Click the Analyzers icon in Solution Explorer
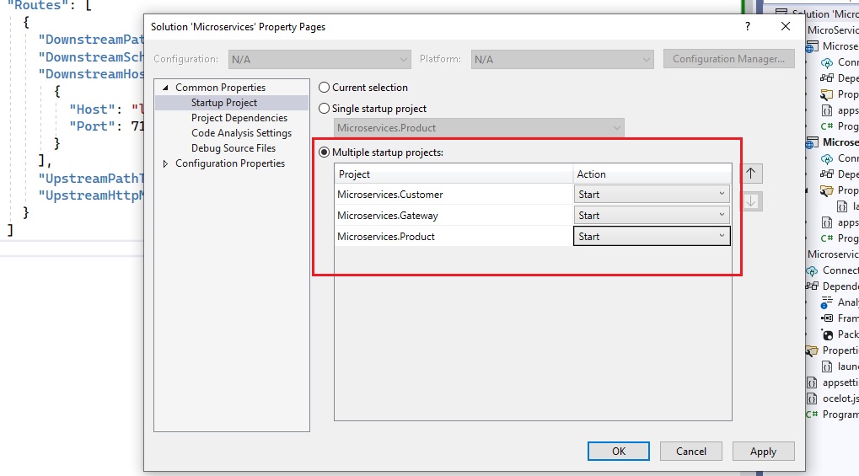The height and width of the screenshot is (476, 859). click(x=827, y=302)
